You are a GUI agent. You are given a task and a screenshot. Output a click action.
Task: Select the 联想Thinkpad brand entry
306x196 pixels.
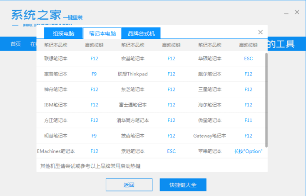click(x=133, y=74)
